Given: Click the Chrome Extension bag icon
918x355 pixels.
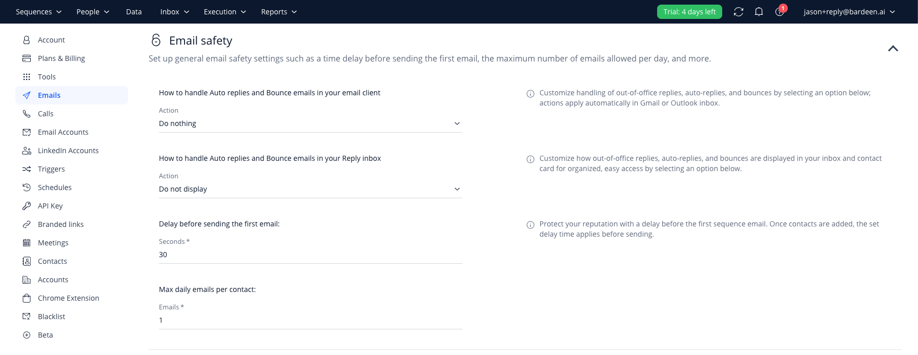Looking at the screenshot, I should pyautogui.click(x=27, y=298).
